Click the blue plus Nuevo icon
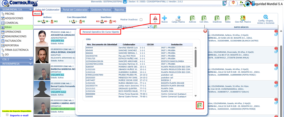 click(x=164, y=18)
